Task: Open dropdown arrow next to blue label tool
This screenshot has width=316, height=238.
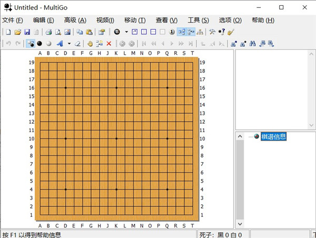Action: (69, 44)
